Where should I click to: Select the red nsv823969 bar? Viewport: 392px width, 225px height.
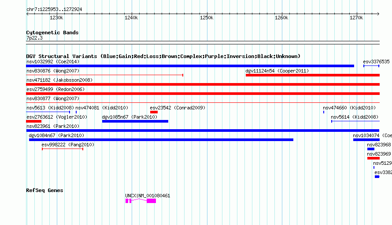374,158
